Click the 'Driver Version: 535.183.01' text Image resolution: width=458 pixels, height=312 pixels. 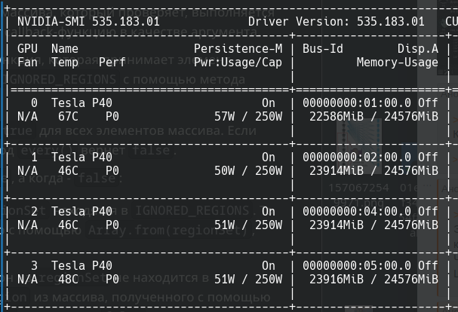click(x=337, y=22)
